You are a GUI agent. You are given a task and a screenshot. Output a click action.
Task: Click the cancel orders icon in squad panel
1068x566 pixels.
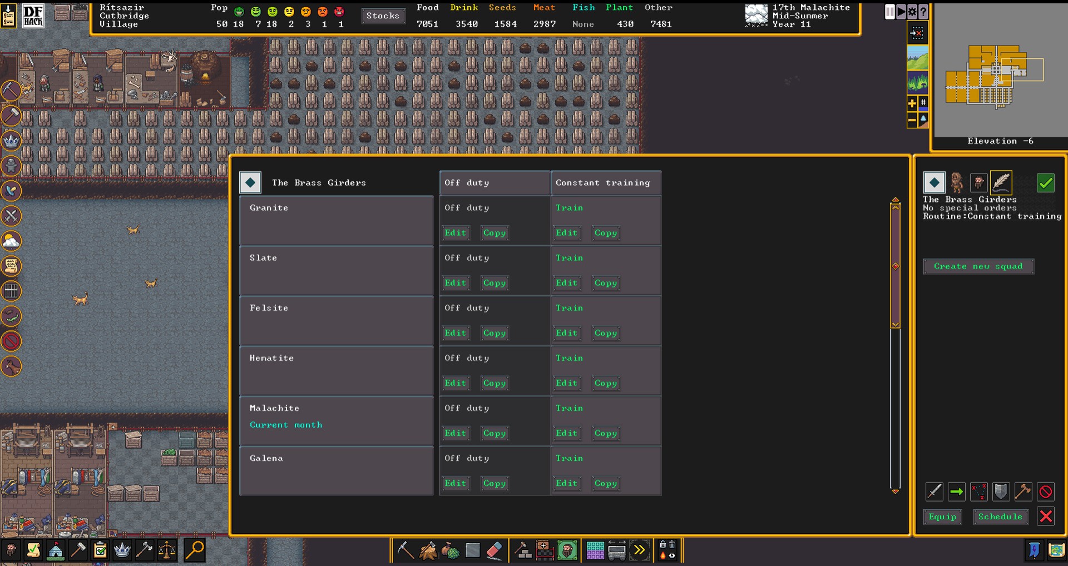pos(1045,491)
